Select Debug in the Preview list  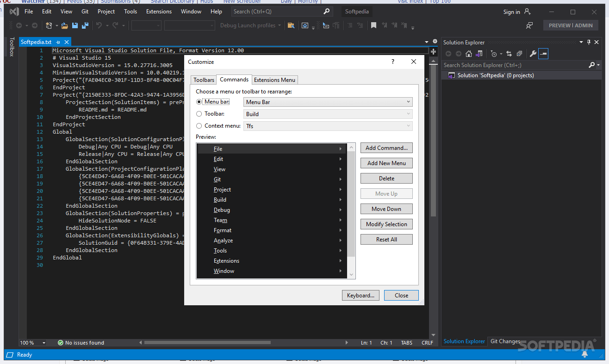(272, 210)
